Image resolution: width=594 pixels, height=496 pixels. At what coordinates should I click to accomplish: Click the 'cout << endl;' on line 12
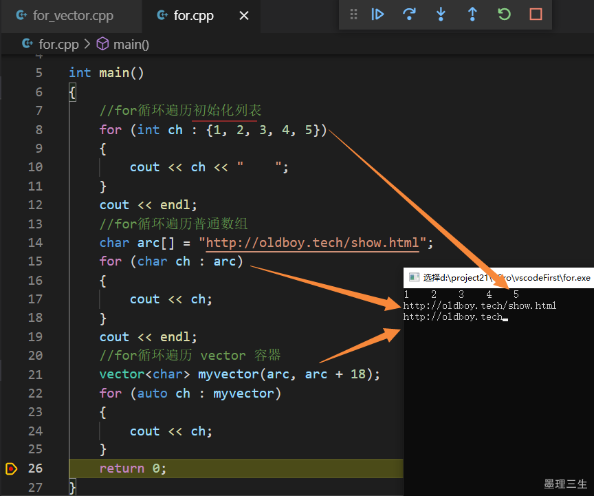(148, 205)
